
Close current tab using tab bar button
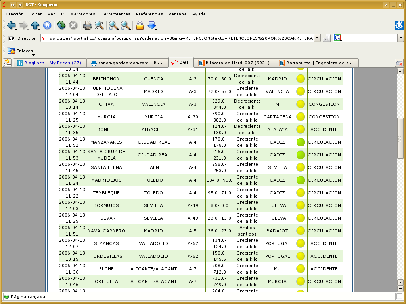click(399, 63)
